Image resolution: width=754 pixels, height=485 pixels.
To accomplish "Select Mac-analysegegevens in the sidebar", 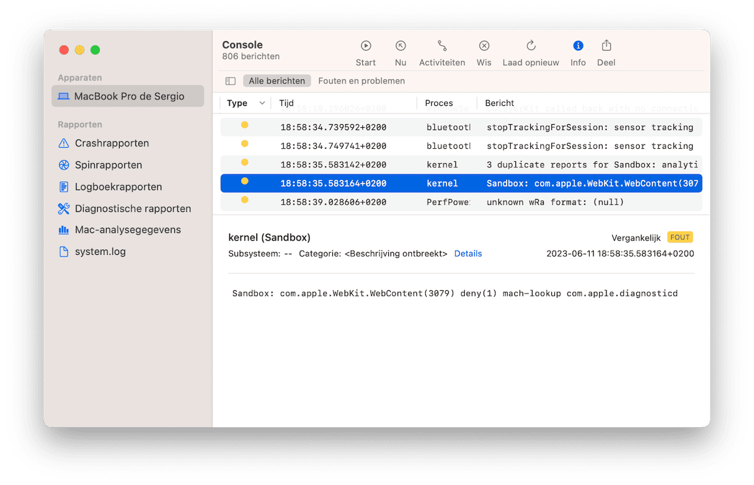I will [x=128, y=230].
